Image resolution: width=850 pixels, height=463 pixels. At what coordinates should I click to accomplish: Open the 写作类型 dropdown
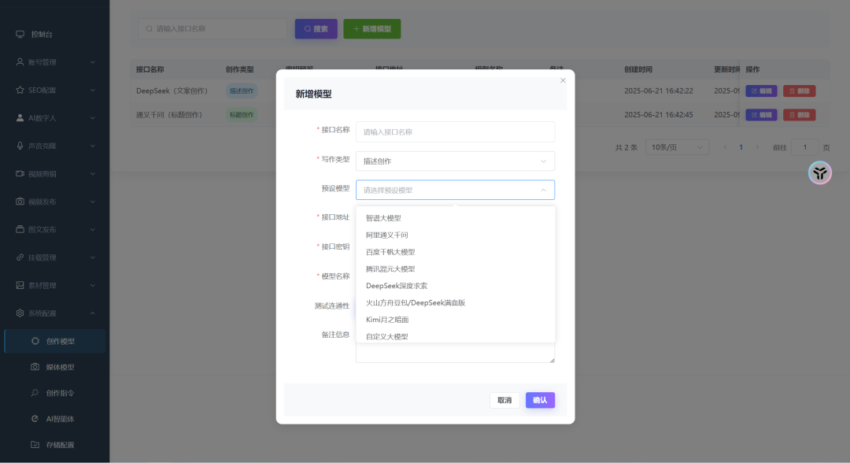click(x=455, y=161)
